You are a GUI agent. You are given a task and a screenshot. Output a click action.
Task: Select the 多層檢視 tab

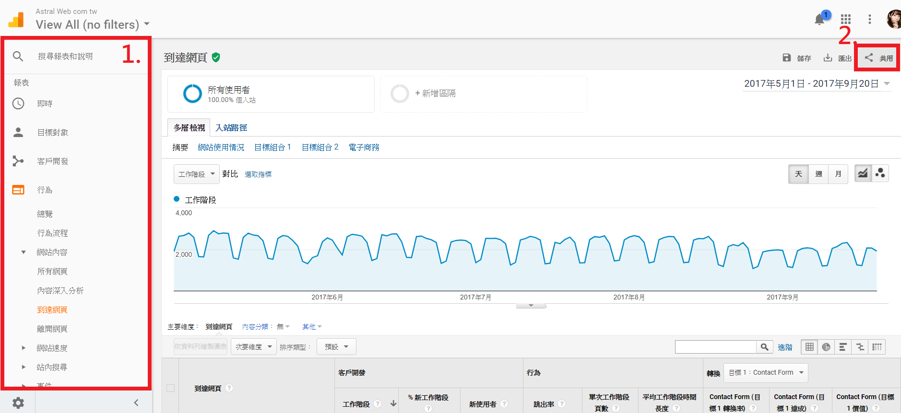[x=189, y=127]
